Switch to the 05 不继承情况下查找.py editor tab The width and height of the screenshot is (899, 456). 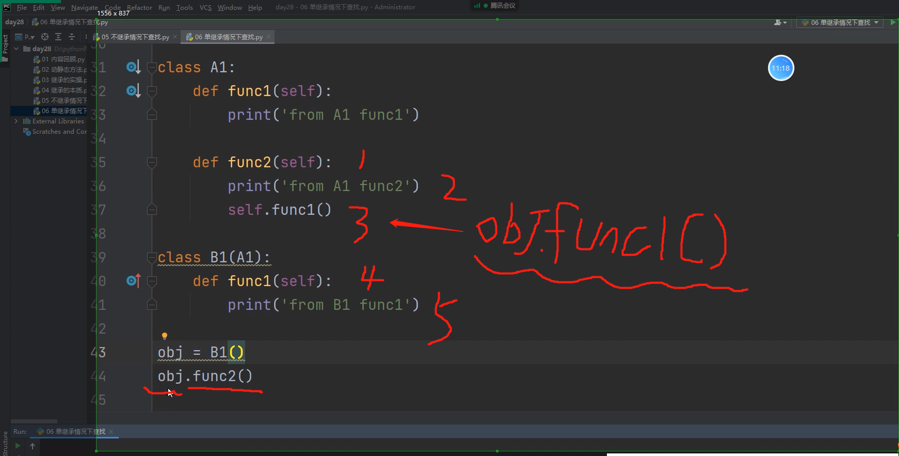[135, 37]
